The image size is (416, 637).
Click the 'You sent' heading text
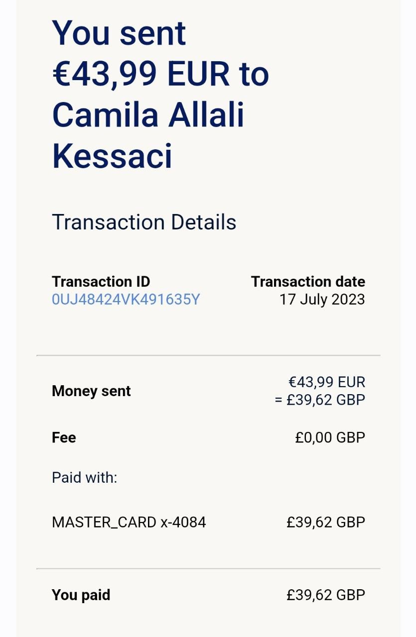(x=119, y=34)
